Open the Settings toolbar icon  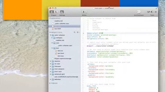tap(62, 12)
